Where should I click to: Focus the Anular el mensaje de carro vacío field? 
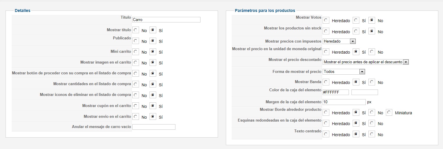(154, 127)
